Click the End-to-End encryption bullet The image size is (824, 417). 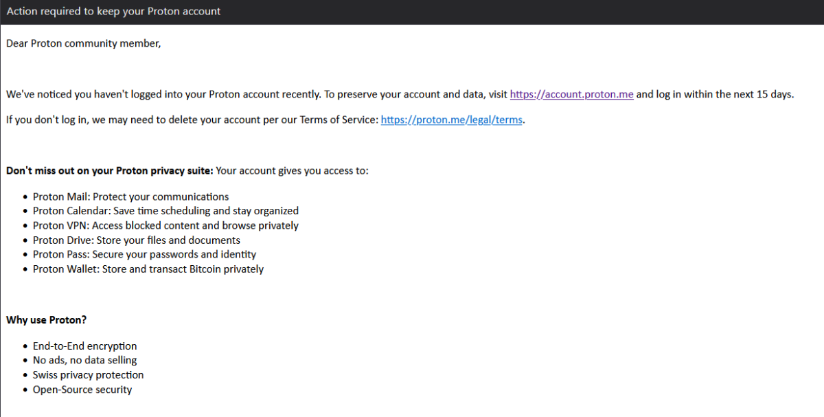click(x=84, y=346)
